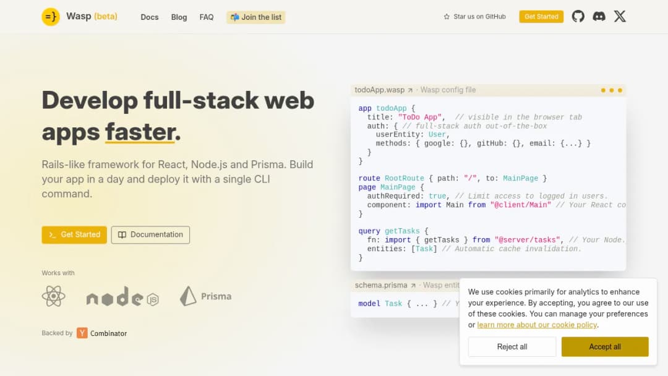
Task: Open the schema.prisma file link
Action: coord(385,285)
